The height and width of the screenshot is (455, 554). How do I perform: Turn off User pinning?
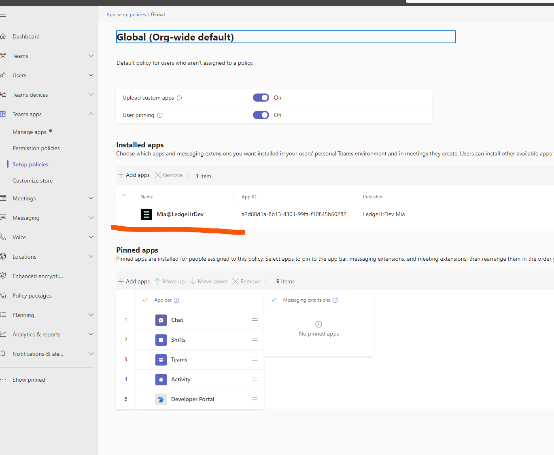[x=261, y=115]
